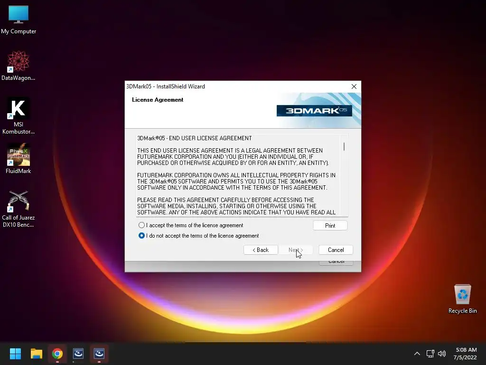Open My Computer desktop icon
The image size is (486, 365).
(19, 20)
